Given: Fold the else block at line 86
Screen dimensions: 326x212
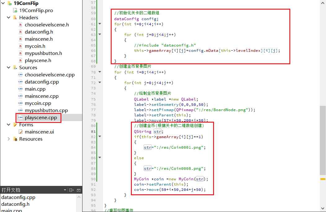Looking at the screenshot, I should coord(100,157).
